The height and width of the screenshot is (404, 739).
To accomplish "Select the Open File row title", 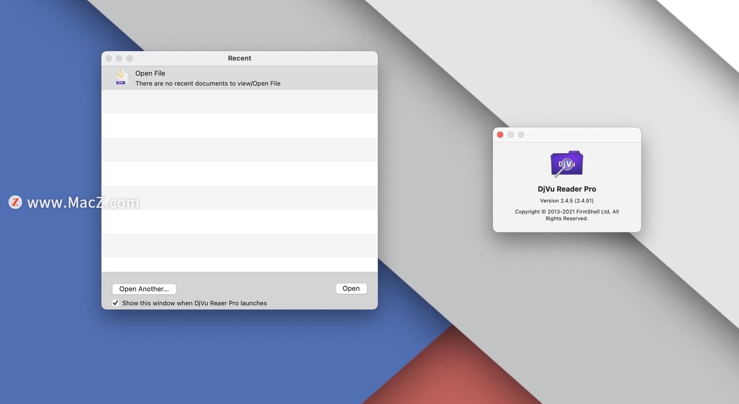I will point(150,73).
